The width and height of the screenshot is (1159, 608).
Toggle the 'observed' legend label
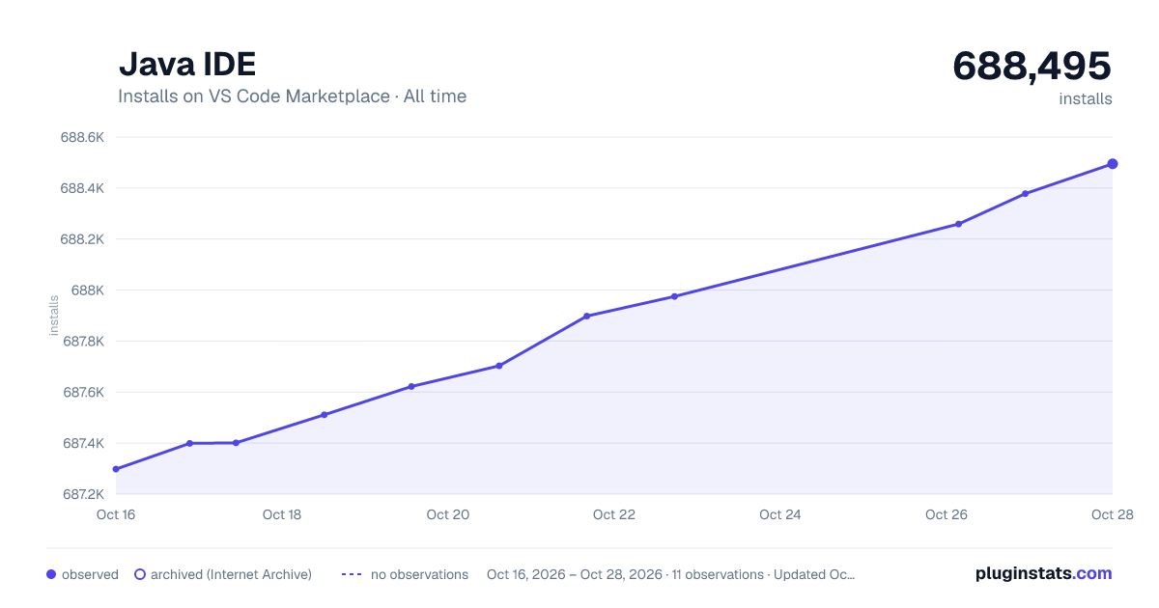coord(90,574)
